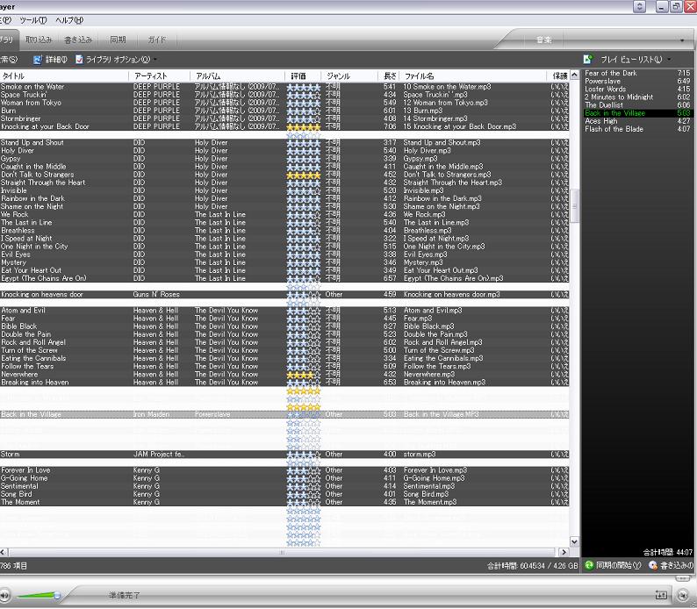
Task: Select Rainbow in the Dark track
Action: [32, 198]
